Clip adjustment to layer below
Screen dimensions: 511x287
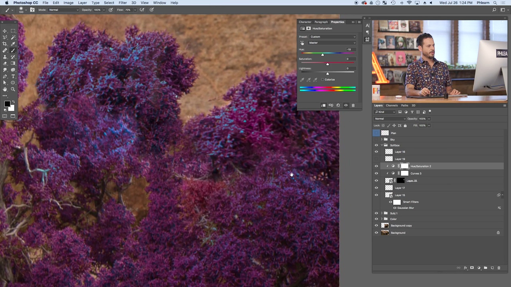point(323,105)
